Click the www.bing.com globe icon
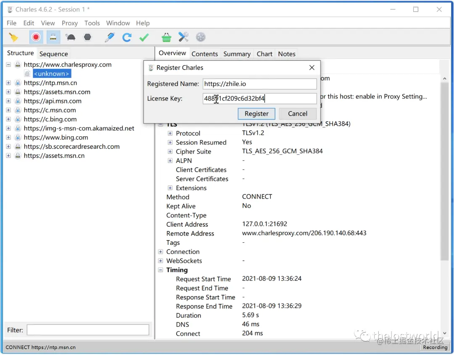 point(18,138)
